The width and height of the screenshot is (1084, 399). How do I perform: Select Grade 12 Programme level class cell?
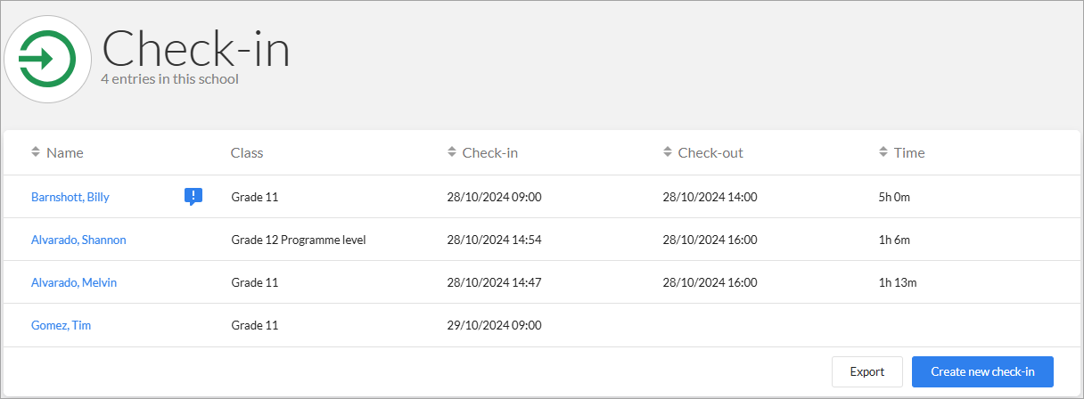pyautogui.click(x=299, y=240)
